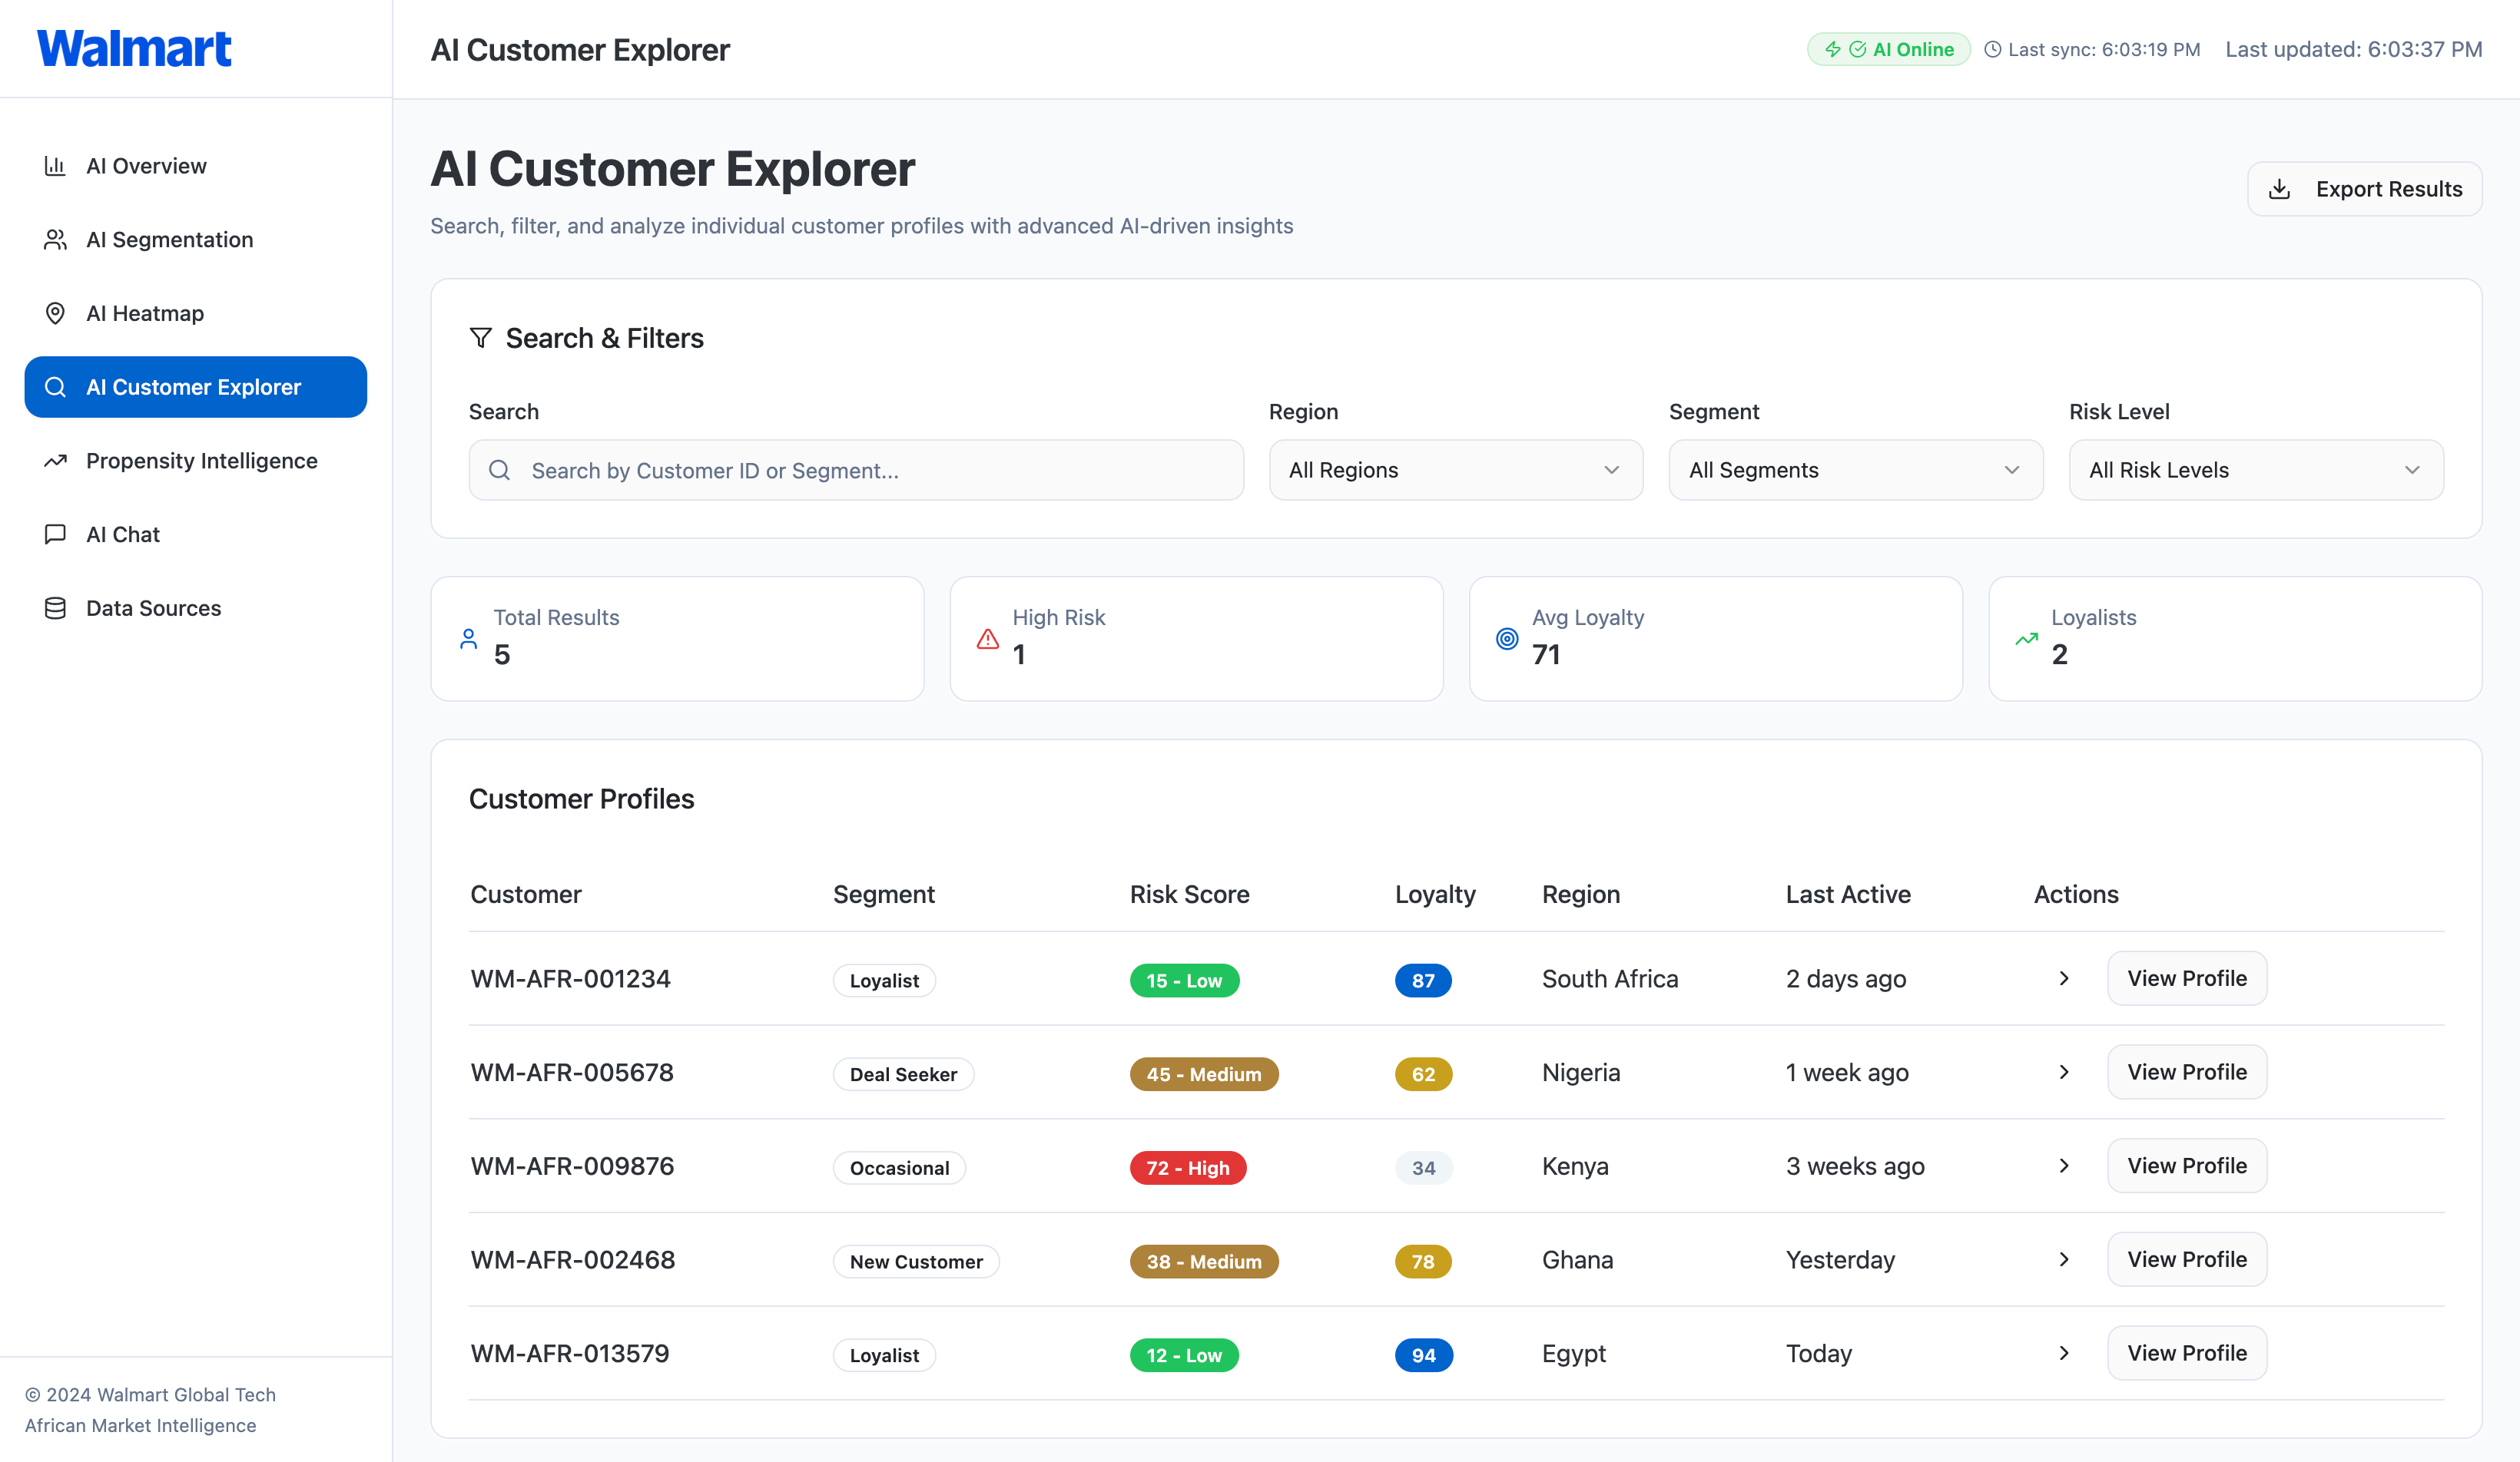Select Propensity Intelligence menu item
Image resolution: width=2520 pixels, height=1462 pixels.
[x=196, y=461]
